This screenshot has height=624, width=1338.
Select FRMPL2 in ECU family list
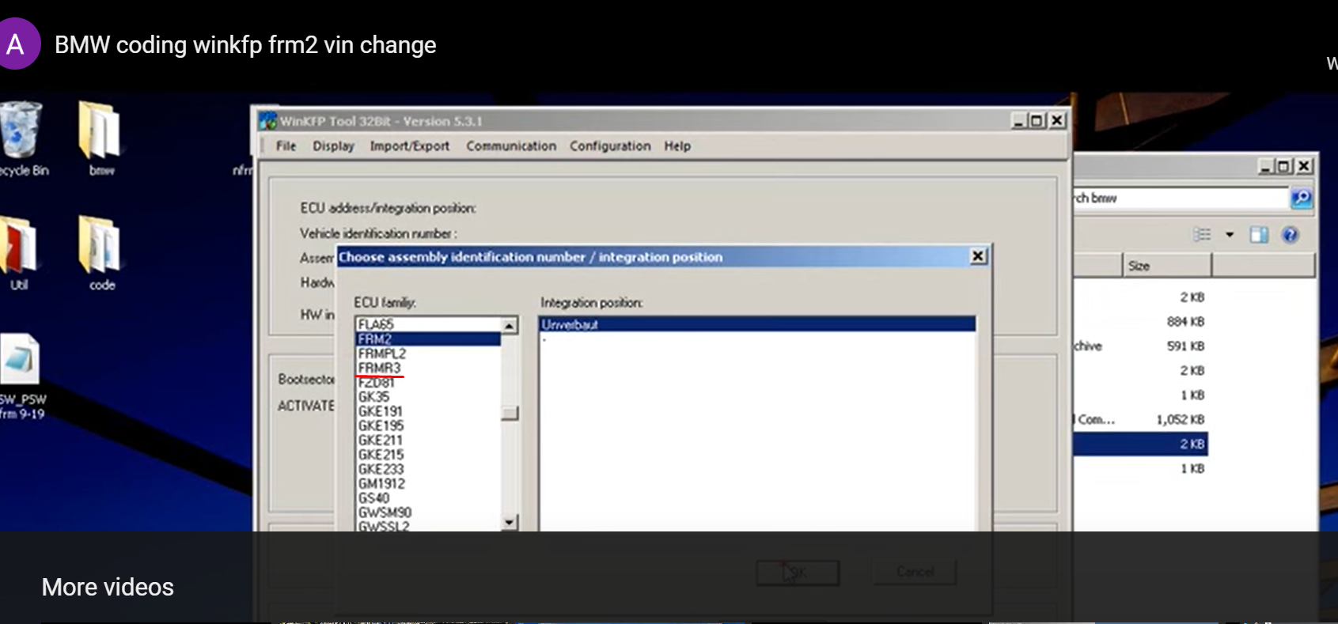coord(428,354)
